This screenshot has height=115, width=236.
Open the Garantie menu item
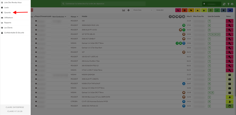[x=7, y=12]
